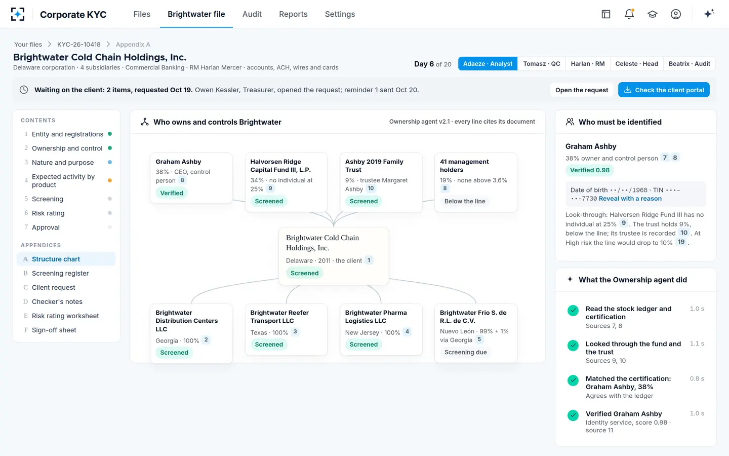The height and width of the screenshot is (456, 729).
Task: Click green check next to Matched the certification
Action: (573, 381)
